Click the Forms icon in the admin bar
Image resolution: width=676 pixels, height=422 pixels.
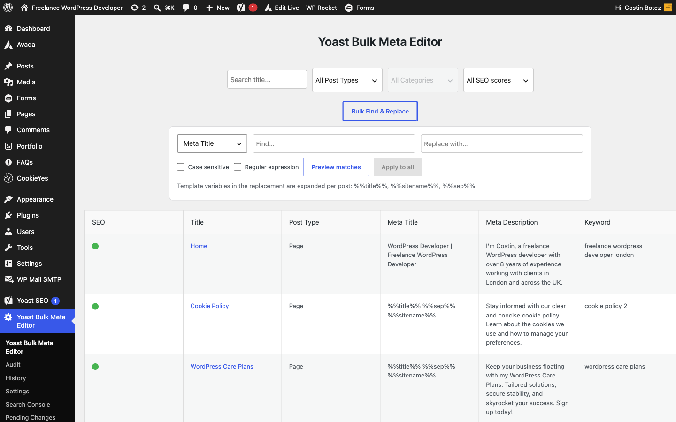(x=349, y=8)
